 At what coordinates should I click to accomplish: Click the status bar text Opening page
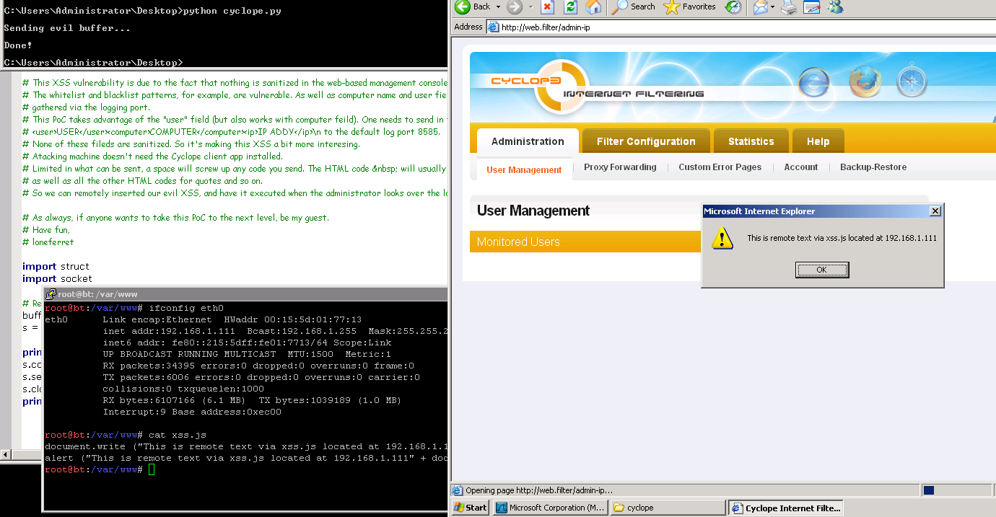pyautogui.click(x=538, y=490)
